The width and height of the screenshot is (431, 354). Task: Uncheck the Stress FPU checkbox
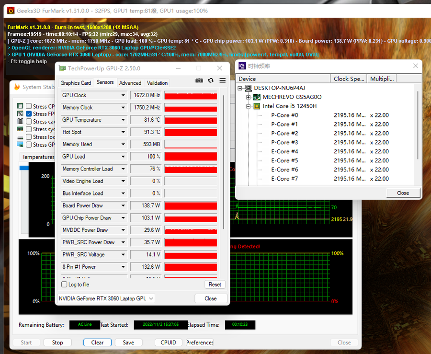tap(29, 114)
